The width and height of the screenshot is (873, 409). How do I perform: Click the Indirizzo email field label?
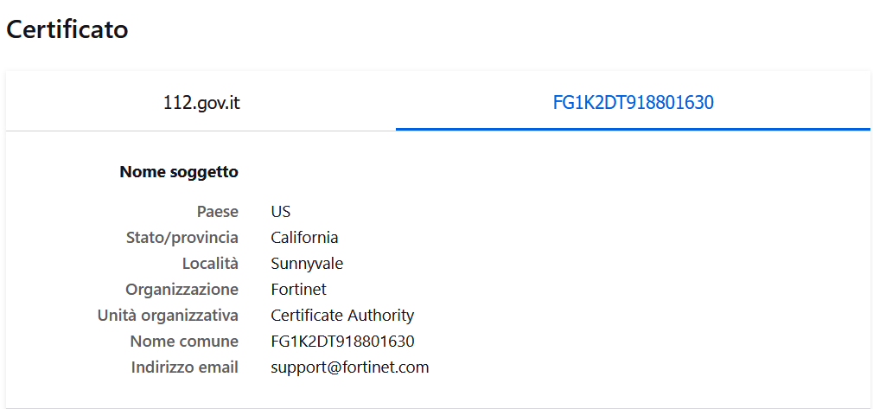pos(184,367)
